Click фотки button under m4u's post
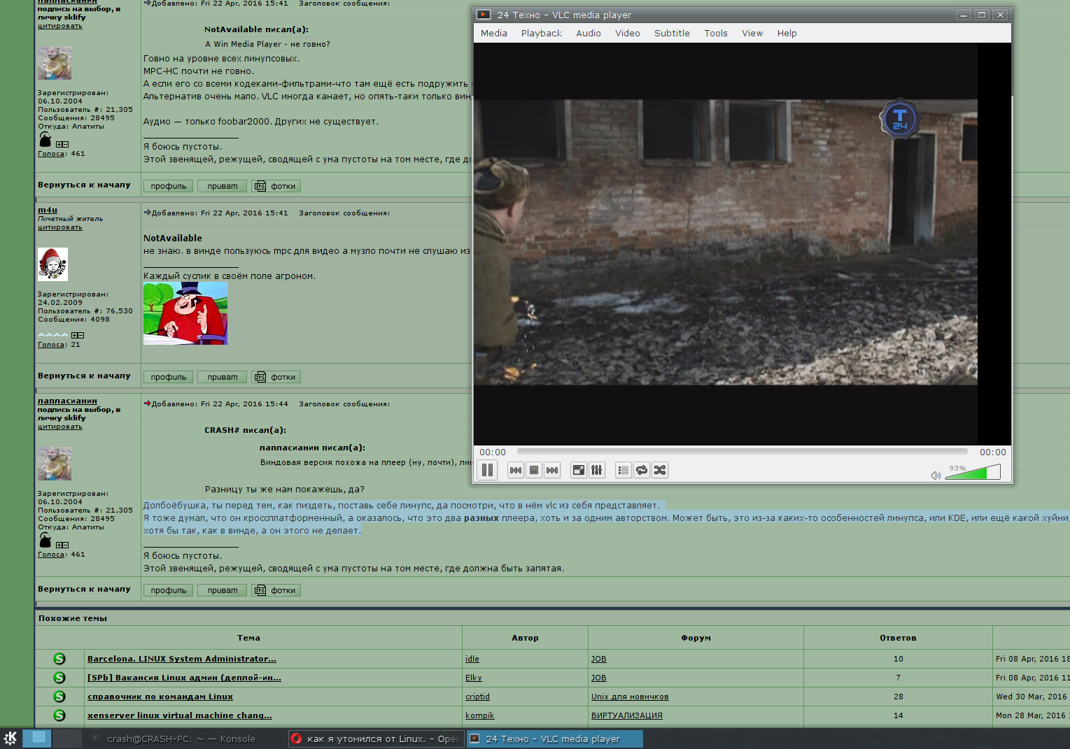Image resolution: width=1070 pixels, height=749 pixels. [x=276, y=377]
